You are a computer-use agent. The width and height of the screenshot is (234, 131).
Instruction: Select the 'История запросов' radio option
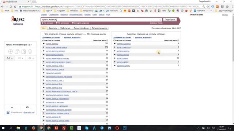pyautogui.click(x=73, y=23)
